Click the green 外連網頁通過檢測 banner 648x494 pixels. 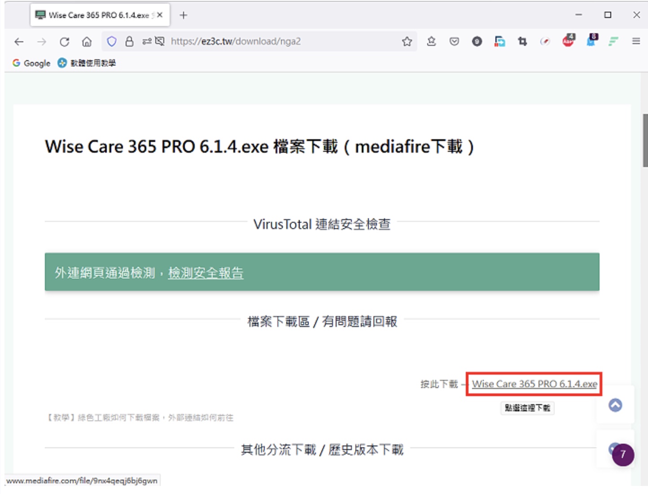(322, 272)
